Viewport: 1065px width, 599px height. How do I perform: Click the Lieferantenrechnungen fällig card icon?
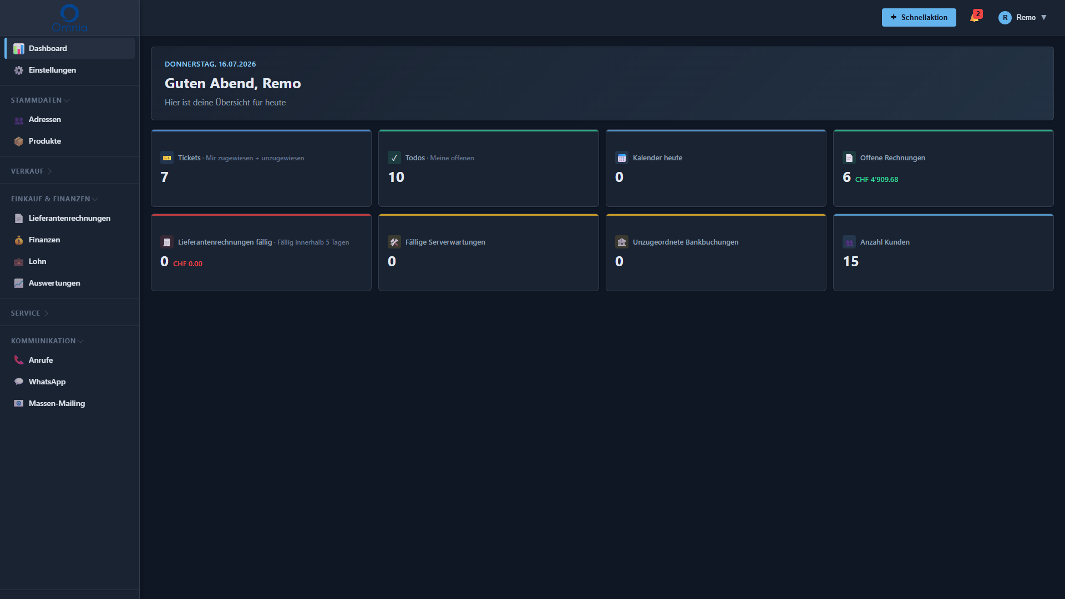[167, 242]
